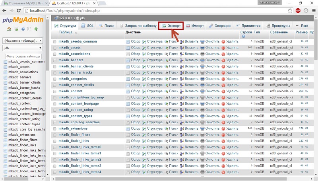Click the help icon under Строки header
Screen dimensions: 318x181
click(243, 36)
